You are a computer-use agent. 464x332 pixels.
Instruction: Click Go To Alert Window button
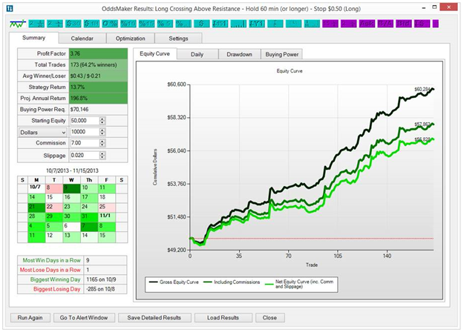pyautogui.click(x=84, y=318)
